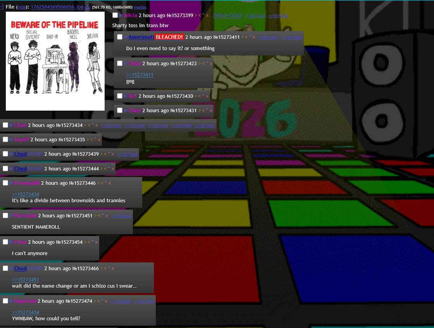The image size is (434, 328).
Task: Expand the "Beware of the Pipeline" image thumbnail
Action: [55, 61]
